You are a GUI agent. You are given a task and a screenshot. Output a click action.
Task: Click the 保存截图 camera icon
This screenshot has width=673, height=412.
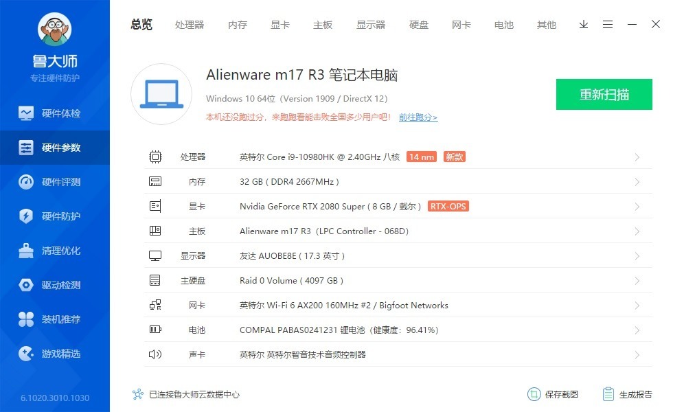[535, 394]
